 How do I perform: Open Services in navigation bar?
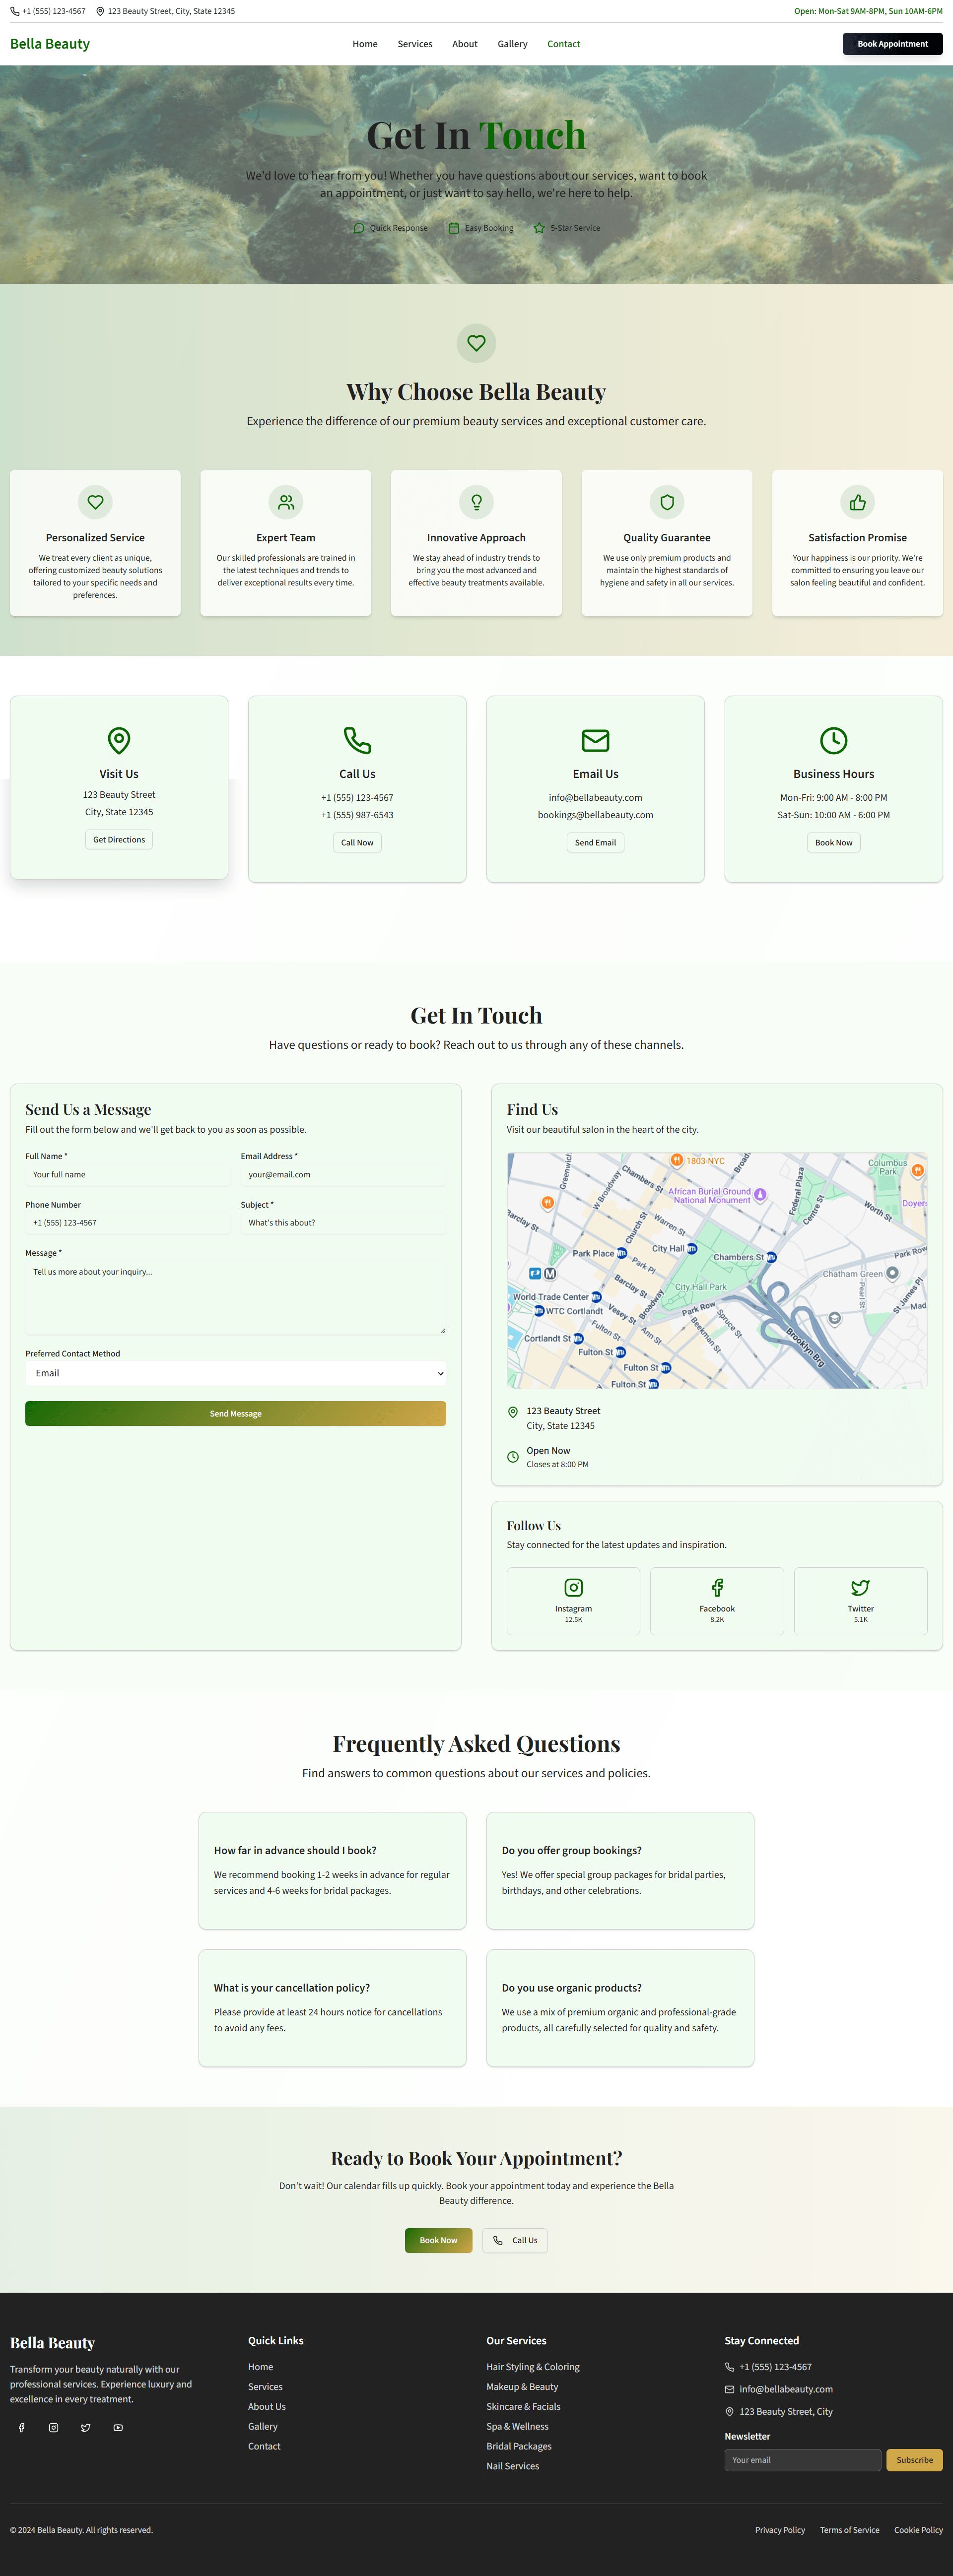click(415, 44)
